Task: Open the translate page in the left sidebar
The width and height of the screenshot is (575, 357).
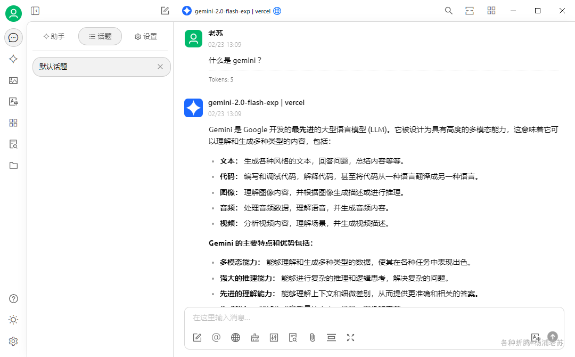Action: pos(13,102)
